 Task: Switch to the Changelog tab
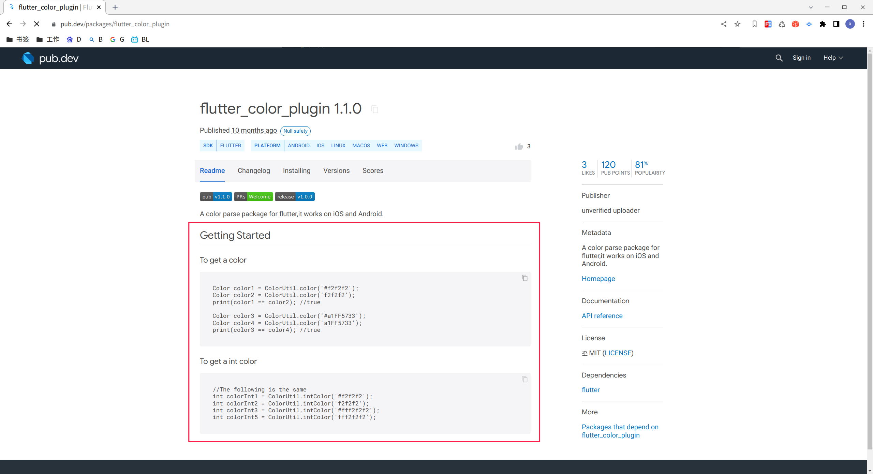click(254, 171)
